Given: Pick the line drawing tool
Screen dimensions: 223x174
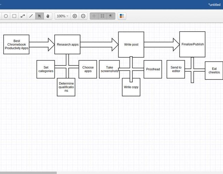Looking at the screenshot, I should (31, 16).
